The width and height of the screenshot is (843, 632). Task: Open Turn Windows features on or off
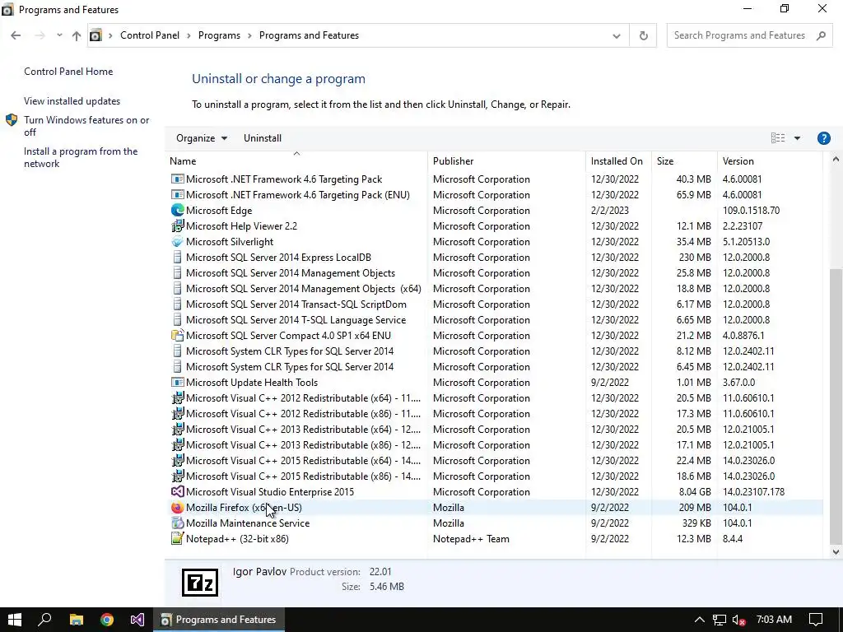point(86,126)
